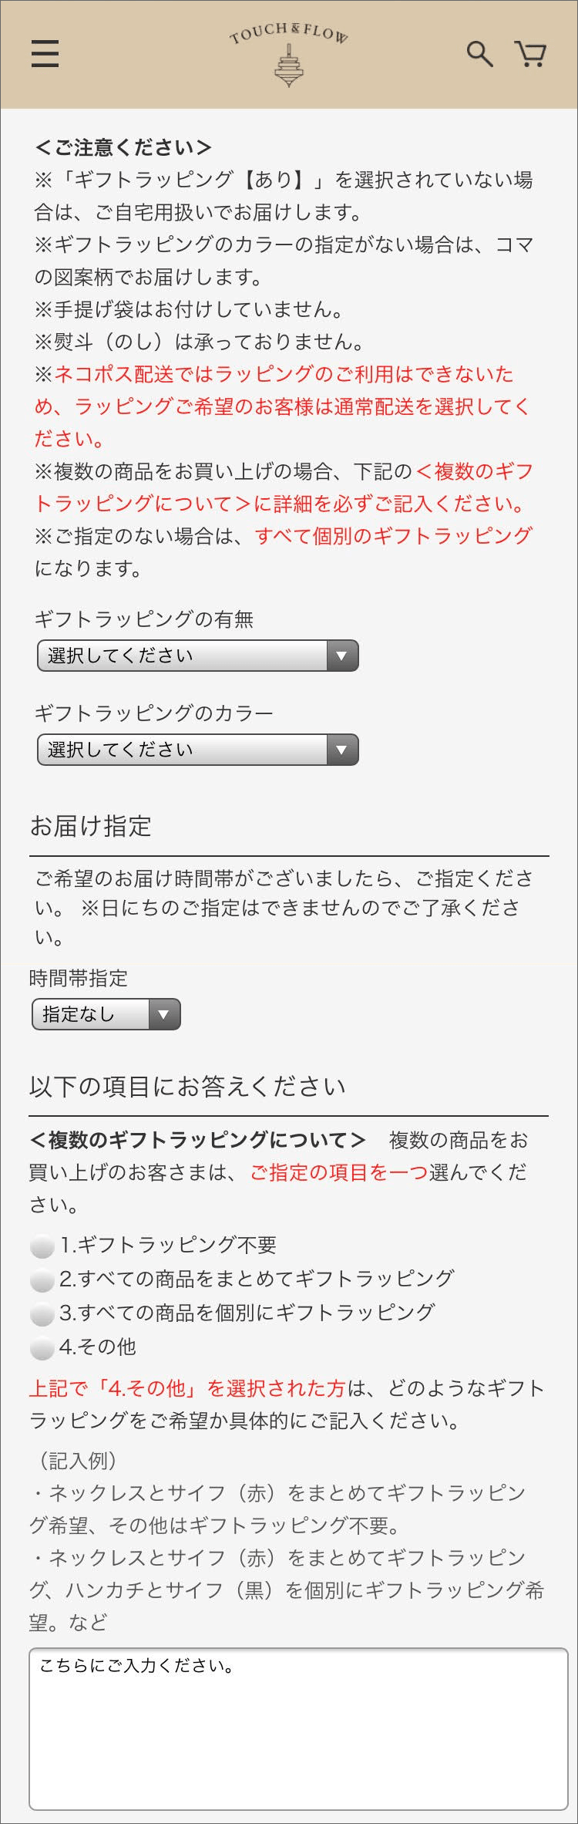Click label text 1.ギフトラッピング不要

[x=168, y=1244]
